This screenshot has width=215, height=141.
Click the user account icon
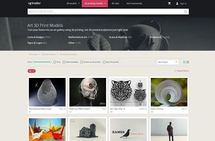click(x=177, y=3)
